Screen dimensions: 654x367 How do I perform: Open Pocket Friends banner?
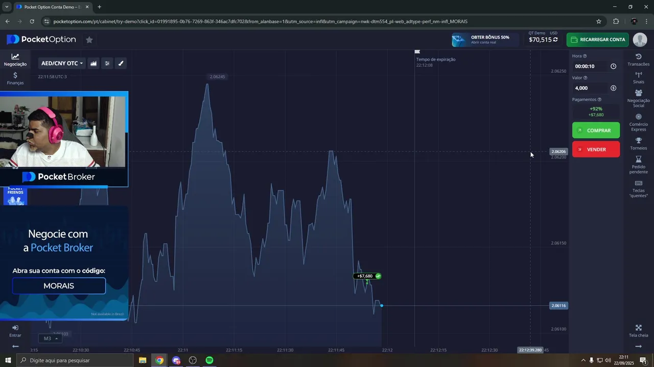(15, 196)
